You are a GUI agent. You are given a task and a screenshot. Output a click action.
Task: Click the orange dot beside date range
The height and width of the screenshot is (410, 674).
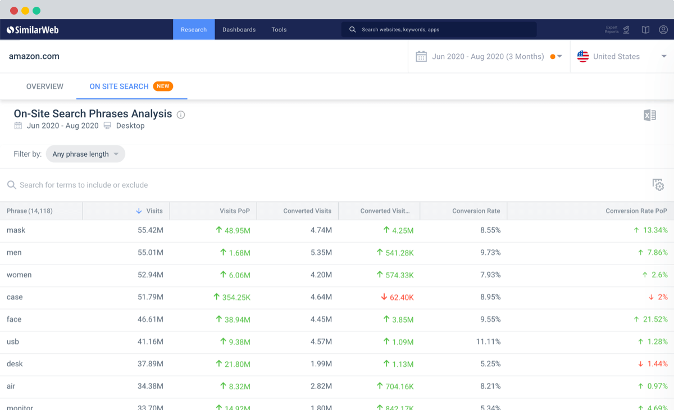point(553,57)
